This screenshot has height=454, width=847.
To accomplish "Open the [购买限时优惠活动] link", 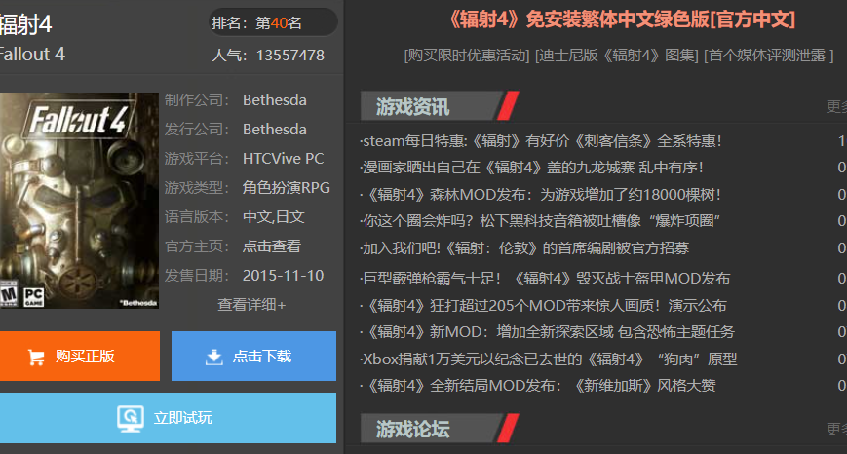I will [x=467, y=56].
